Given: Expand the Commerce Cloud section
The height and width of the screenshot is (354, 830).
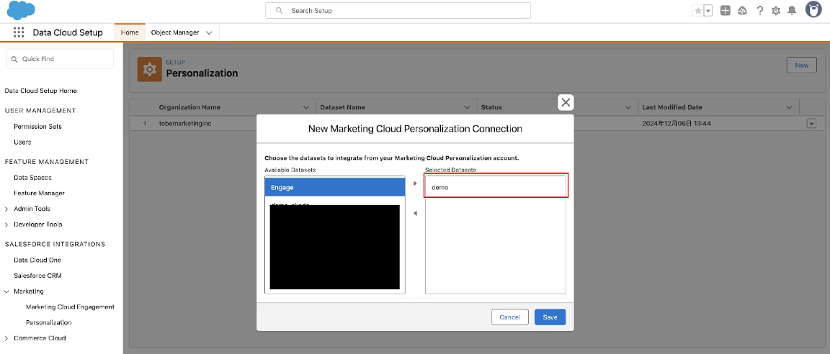Looking at the screenshot, I should (x=7, y=338).
